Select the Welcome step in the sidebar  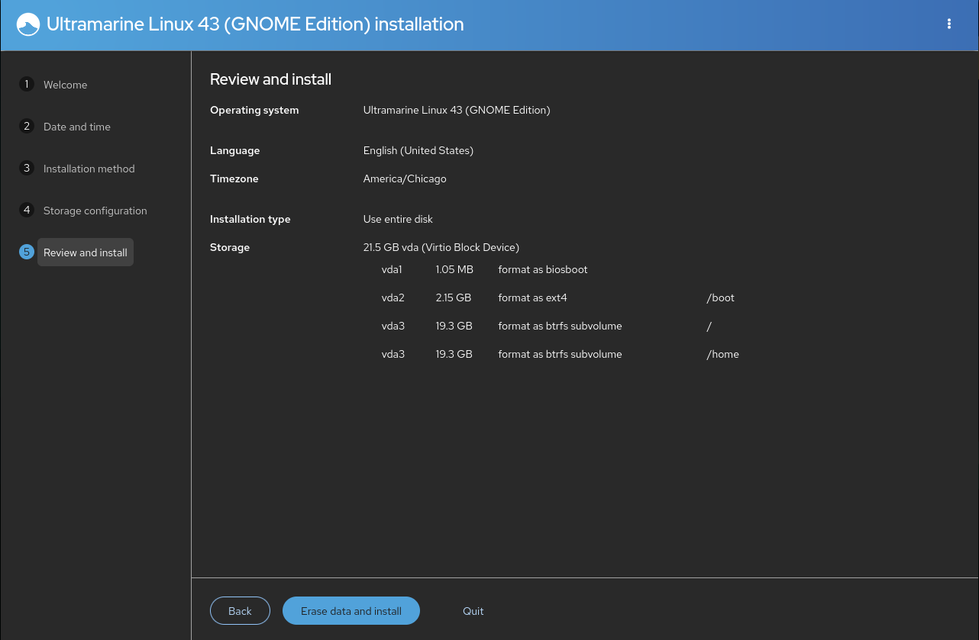tap(66, 85)
